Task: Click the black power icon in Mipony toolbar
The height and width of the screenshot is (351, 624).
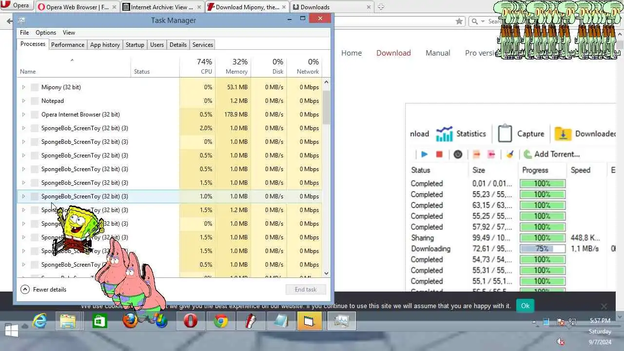Action: click(x=458, y=154)
